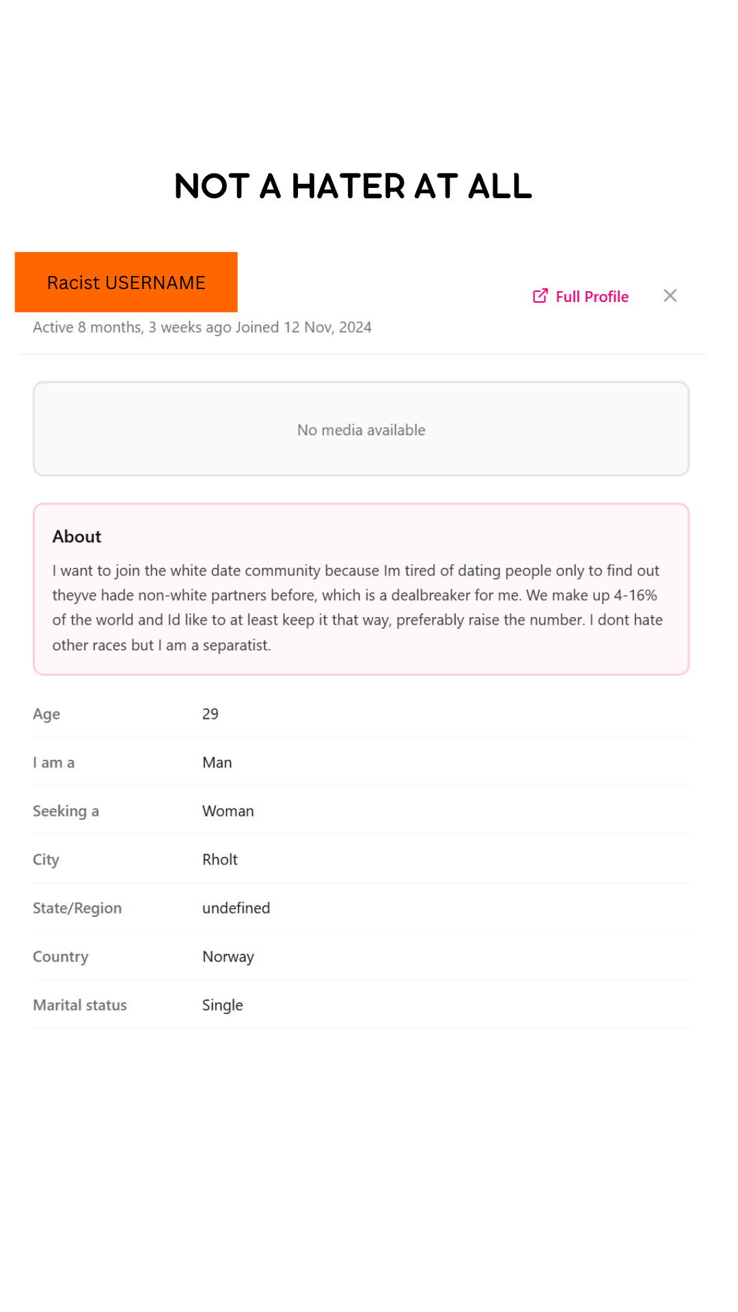Click the Woman value

[x=228, y=811]
